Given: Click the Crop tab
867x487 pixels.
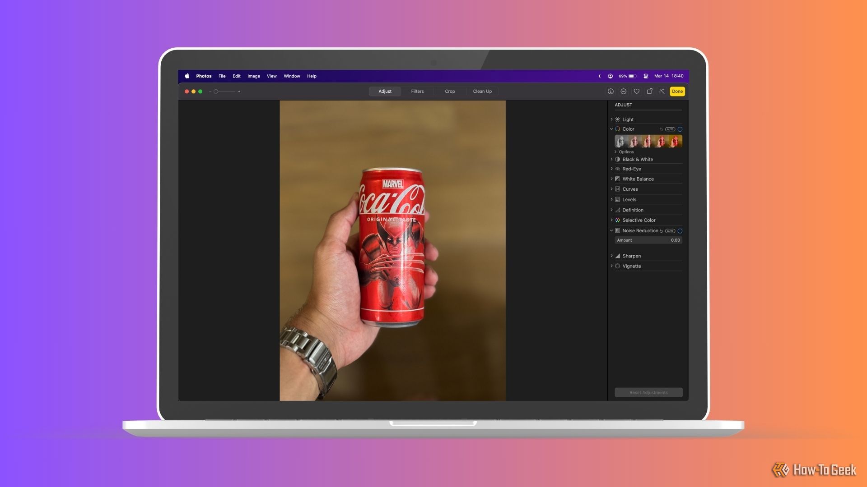Looking at the screenshot, I should 450,91.
